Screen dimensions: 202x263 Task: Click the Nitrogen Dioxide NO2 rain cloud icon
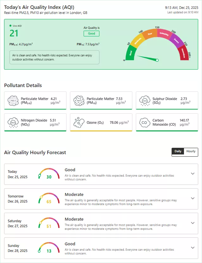[13, 122]
